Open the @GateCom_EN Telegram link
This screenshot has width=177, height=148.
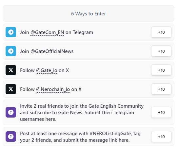pyautogui.click(x=47, y=32)
